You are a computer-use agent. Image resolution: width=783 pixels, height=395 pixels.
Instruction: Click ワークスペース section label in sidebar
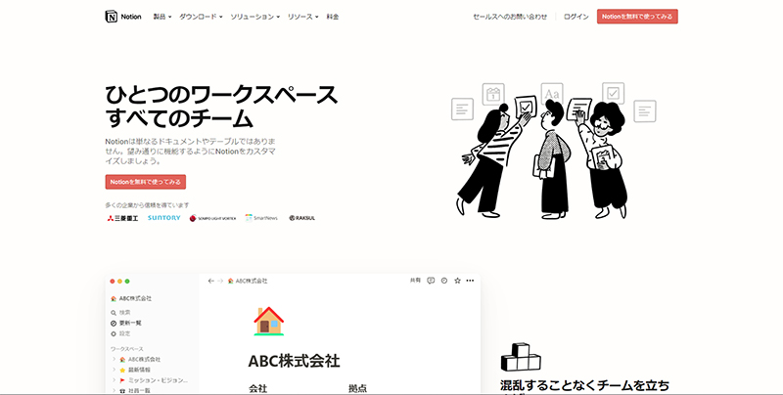pos(127,349)
